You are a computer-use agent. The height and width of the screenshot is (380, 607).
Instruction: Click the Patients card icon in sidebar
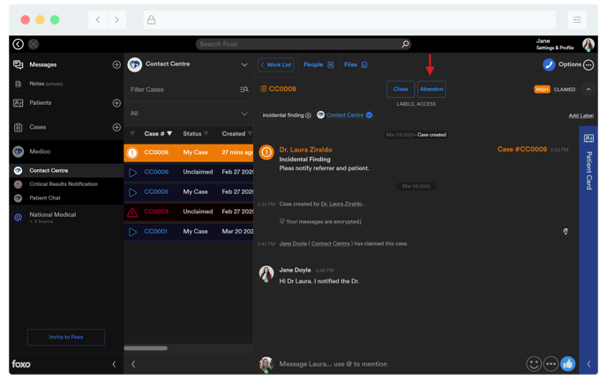[19, 103]
